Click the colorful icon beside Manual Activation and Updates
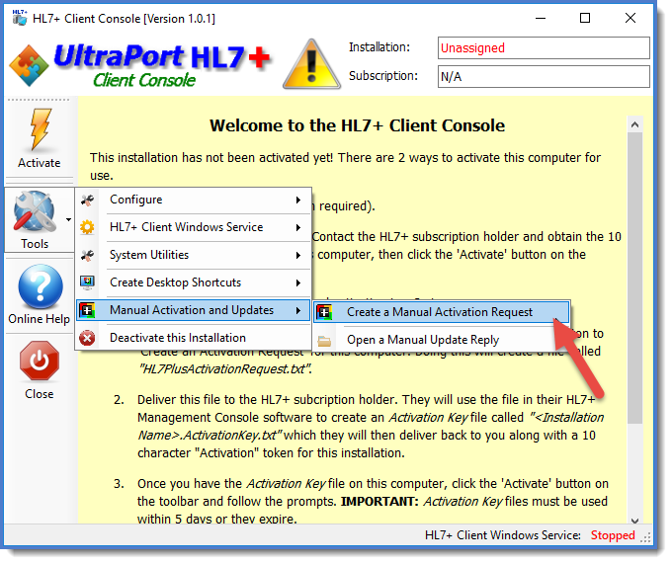Screen dimensions: 672x564 tap(87, 310)
